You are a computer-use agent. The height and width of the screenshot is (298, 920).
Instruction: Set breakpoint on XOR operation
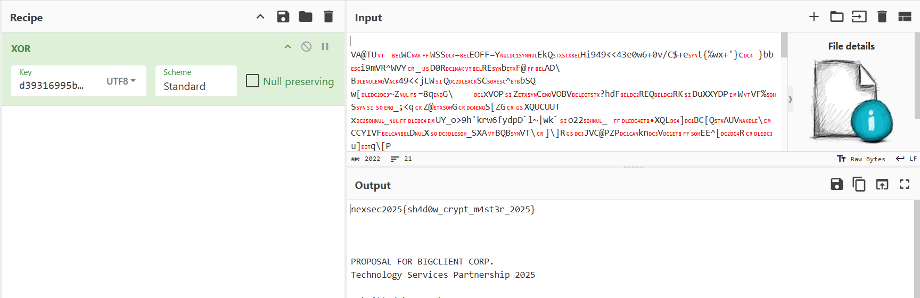(325, 47)
